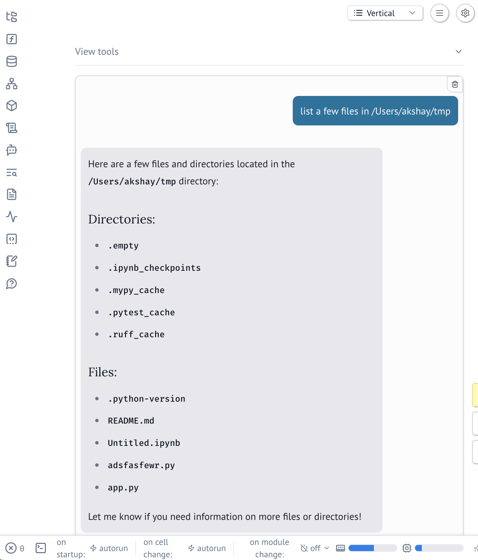Open the variables panel icon
Screen dimensions: 478x560
pyautogui.click(x=12, y=39)
